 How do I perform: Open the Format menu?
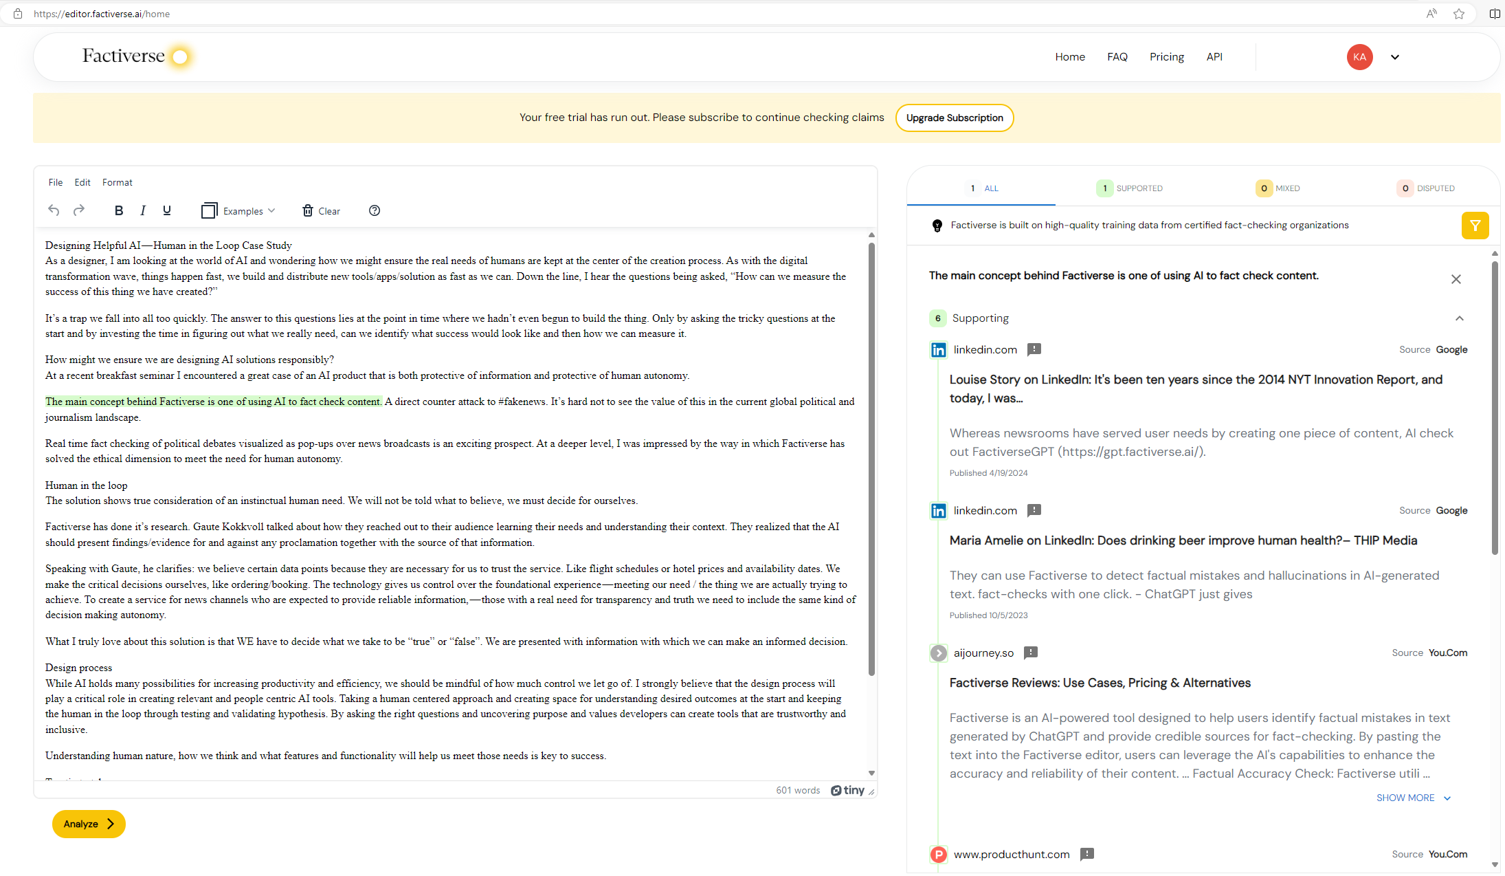[117, 182]
